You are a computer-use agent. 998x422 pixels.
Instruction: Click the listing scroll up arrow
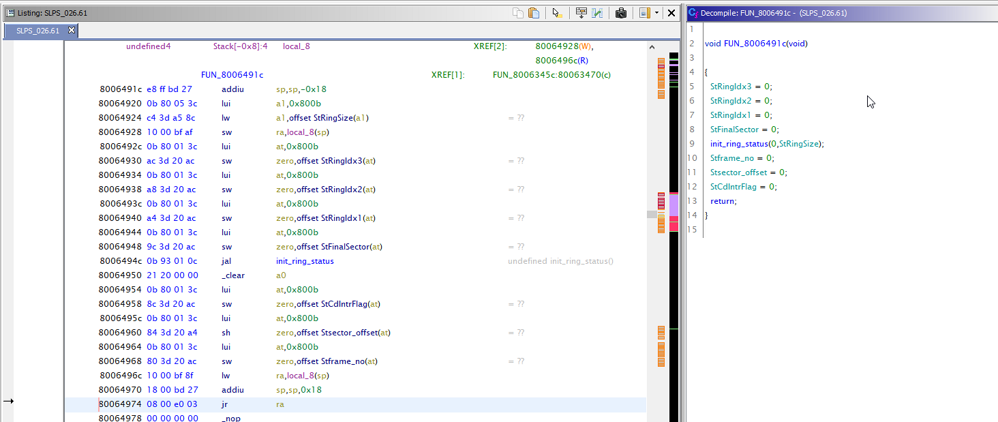tap(652, 48)
